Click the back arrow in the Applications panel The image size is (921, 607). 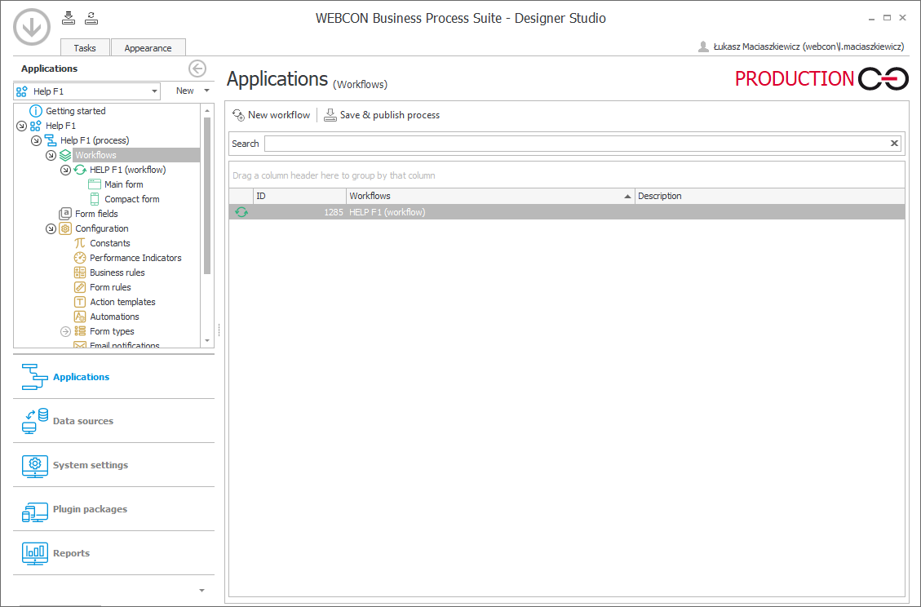(x=197, y=69)
